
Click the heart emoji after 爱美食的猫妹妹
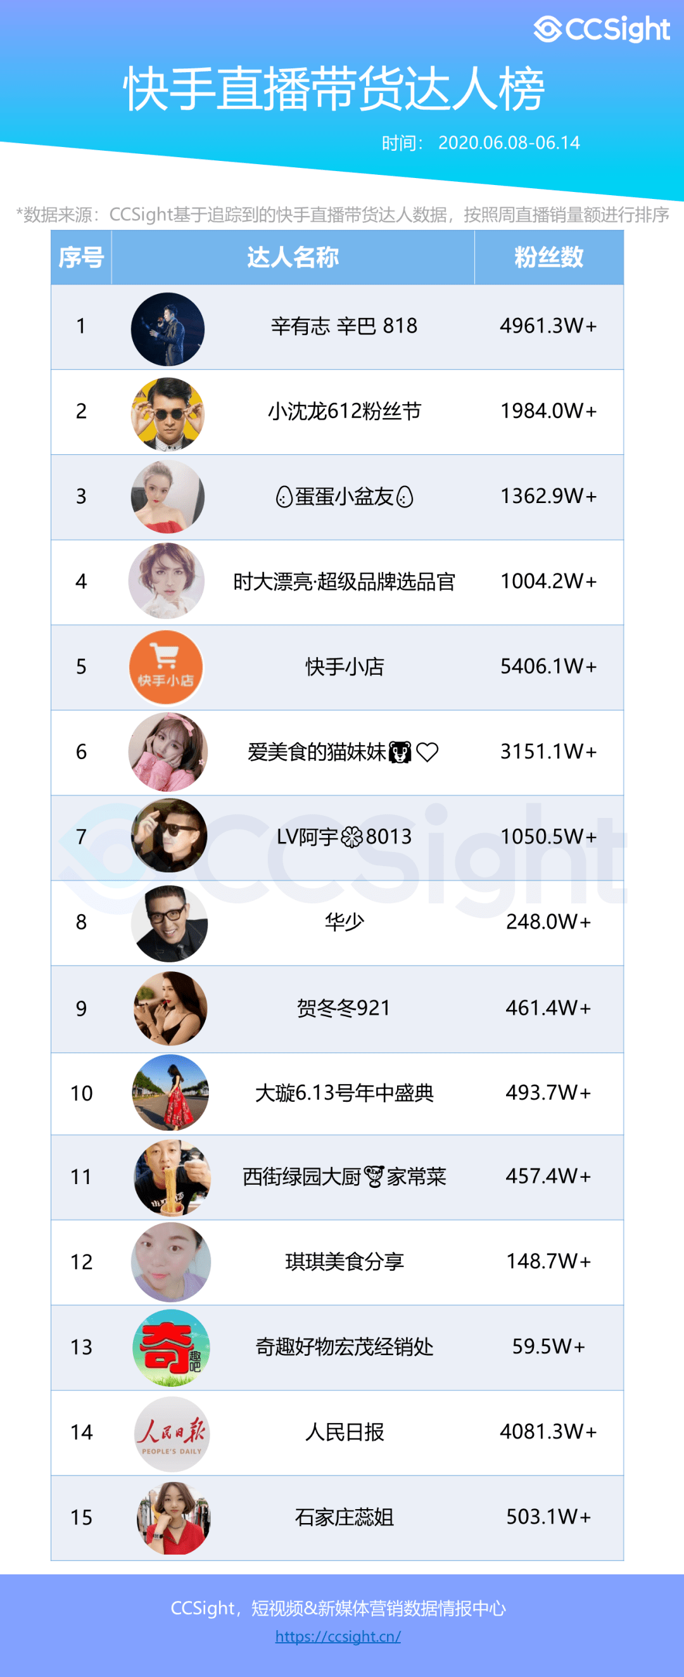[x=427, y=753]
